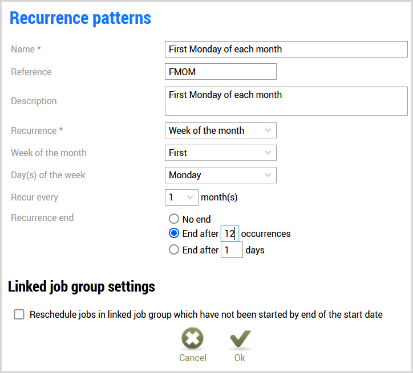Open Day(s) of the week dropdown
The image size is (413, 373).
tap(220, 175)
